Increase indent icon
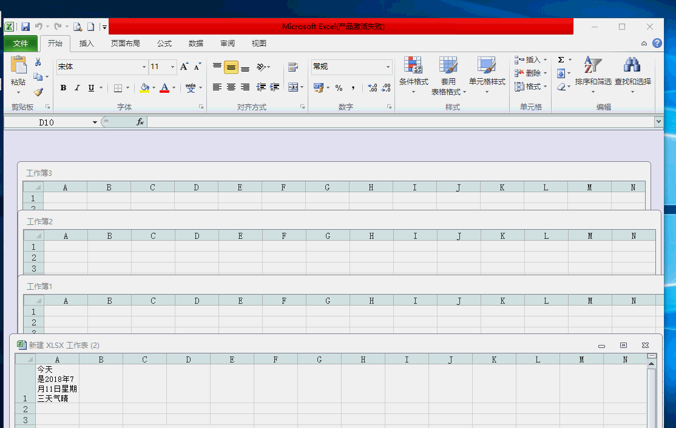This screenshot has height=428, width=676. (x=275, y=87)
